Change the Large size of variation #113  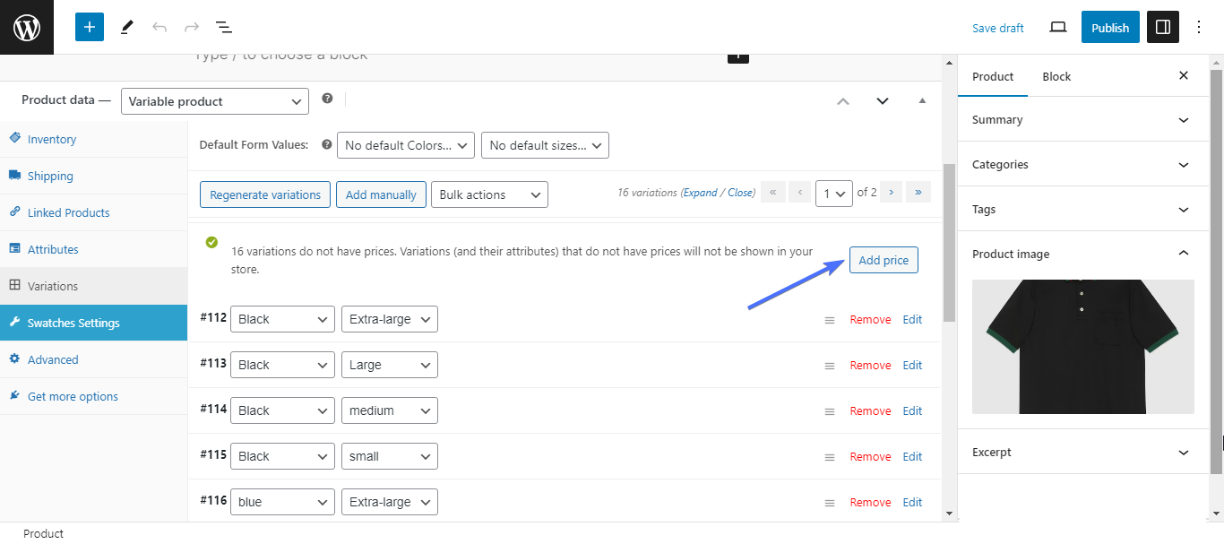(x=390, y=365)
